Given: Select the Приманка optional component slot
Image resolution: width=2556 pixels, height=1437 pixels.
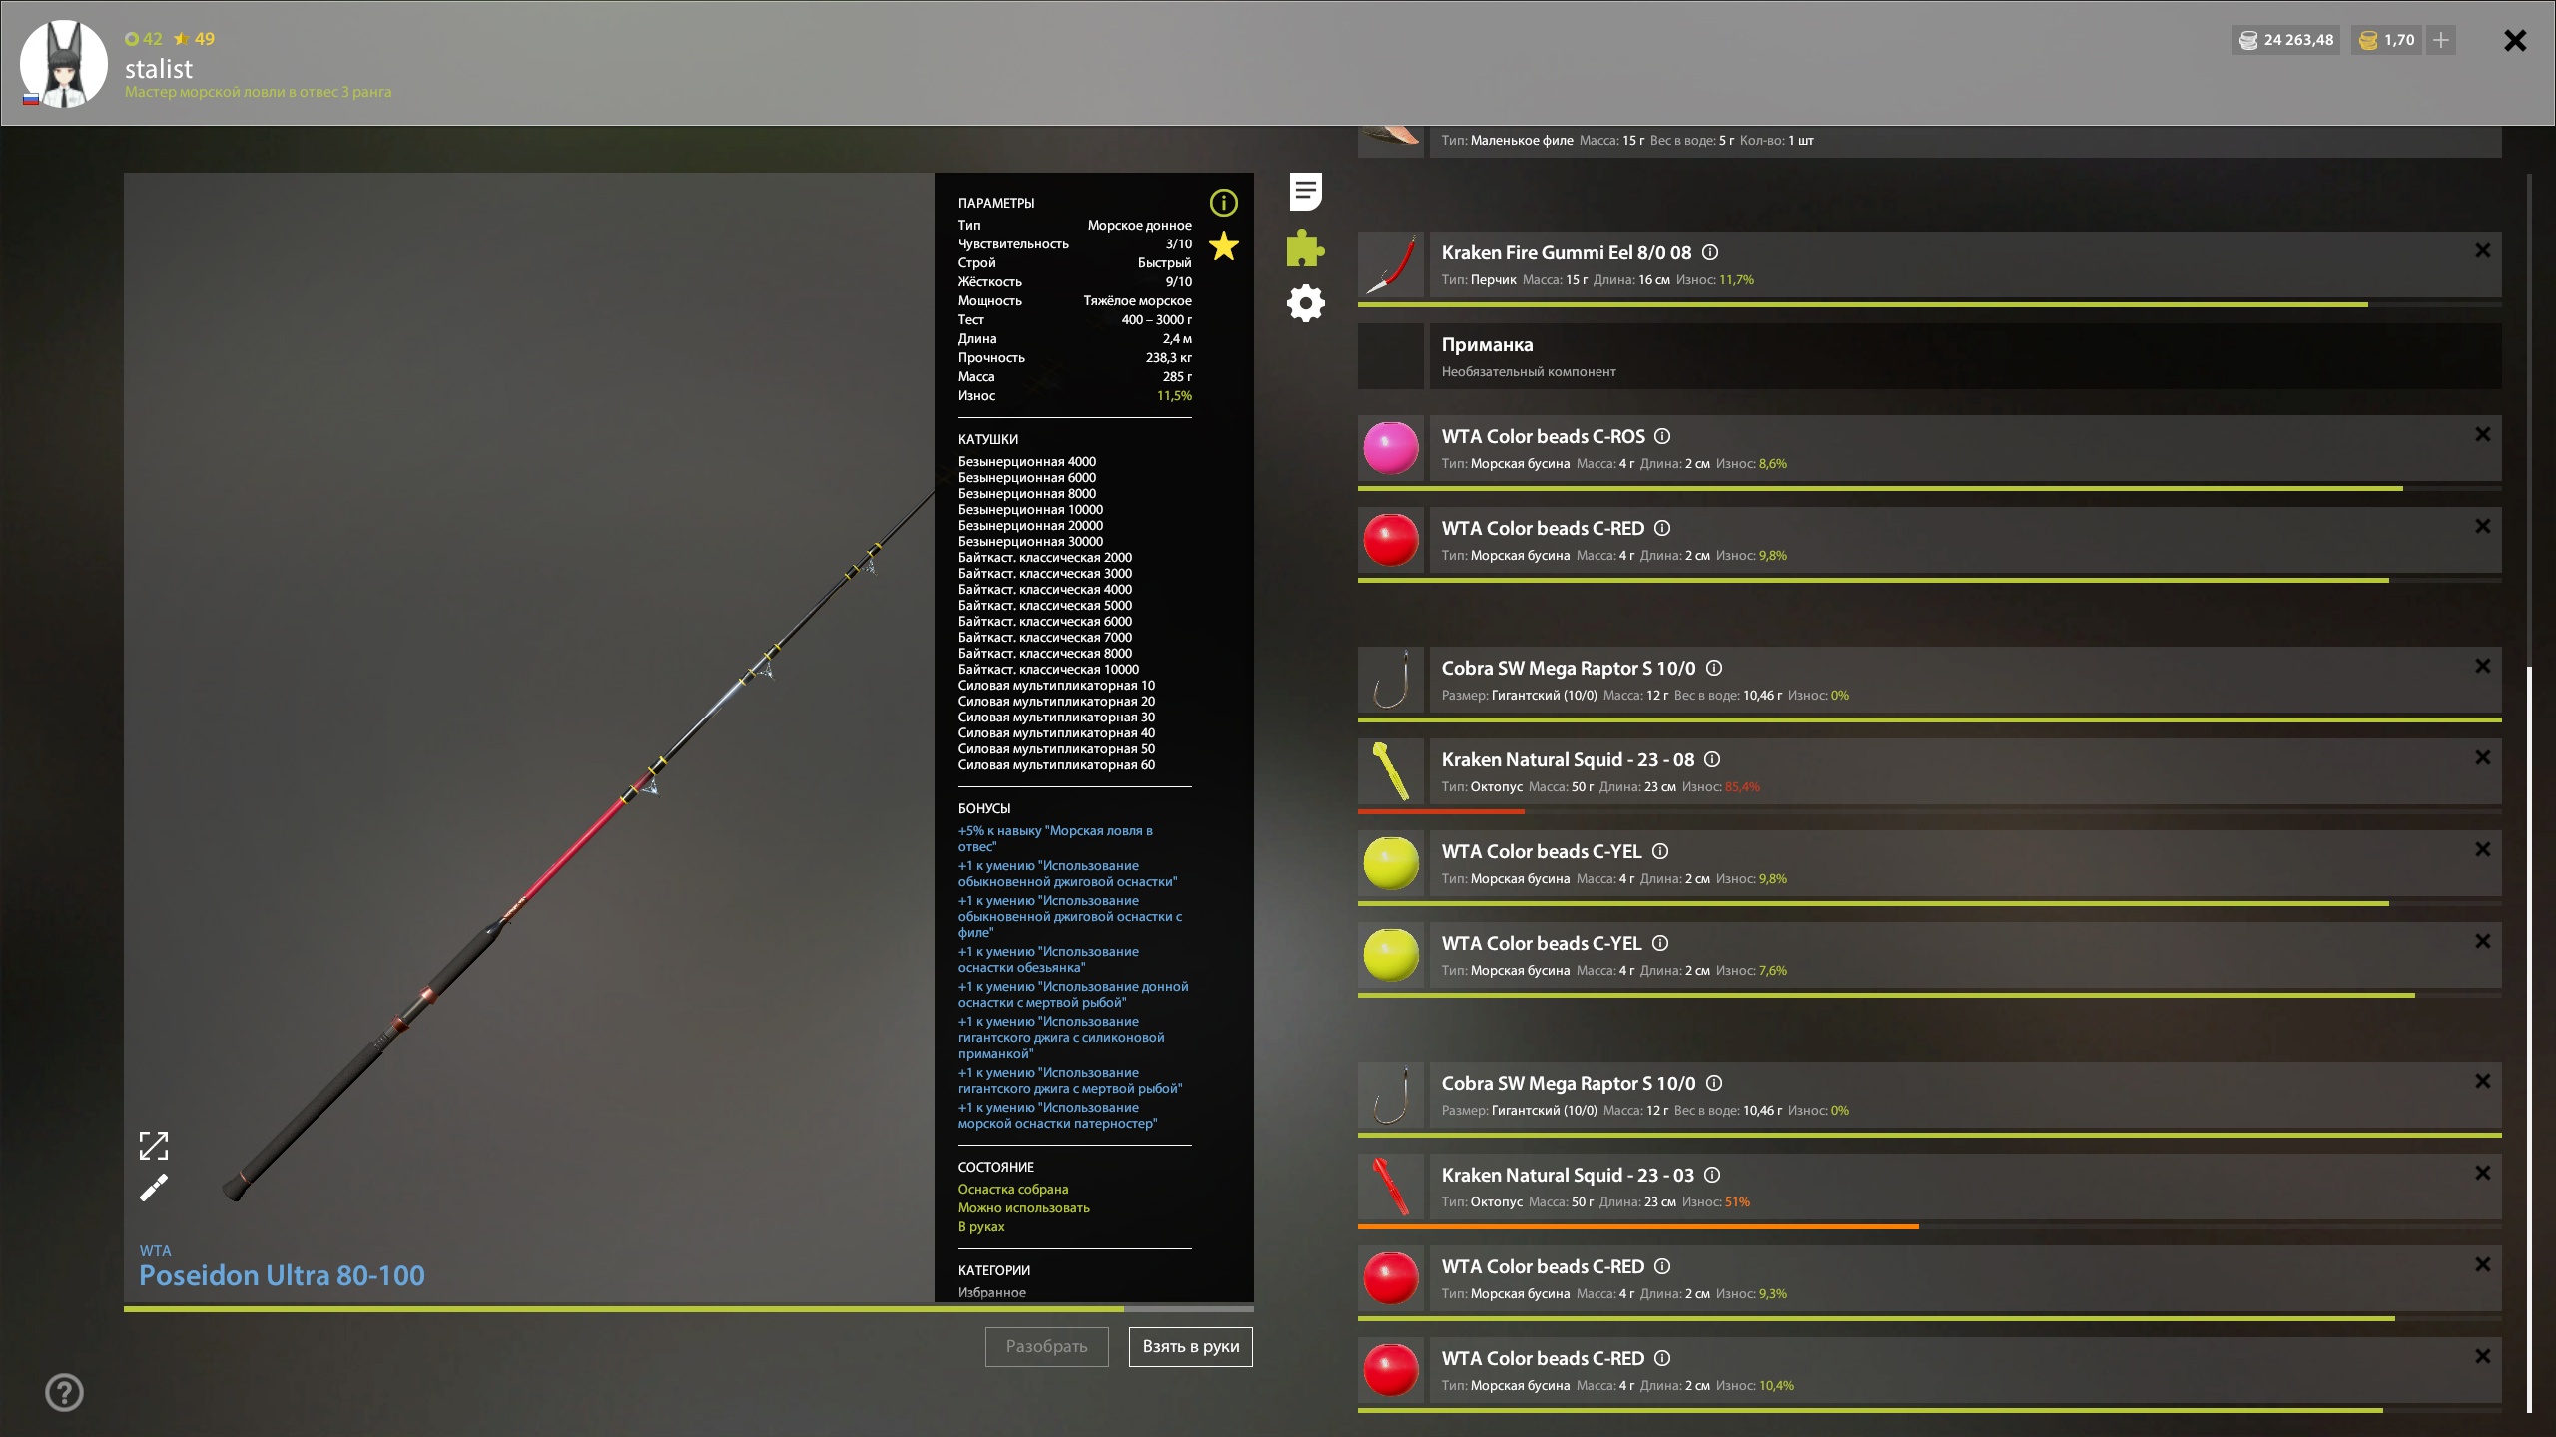Looking at the screenshot, I should [x=1929, y=356].
